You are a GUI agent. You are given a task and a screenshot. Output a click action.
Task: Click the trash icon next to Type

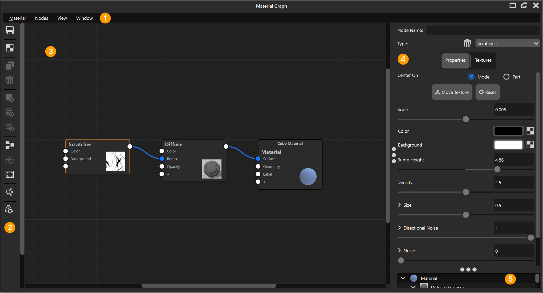point(467,43)
